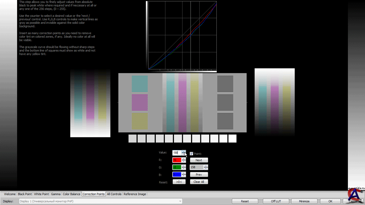Viewport: 365px width, 205px height.
Task: Go to previous point with Prev
Action: [199, 175]
